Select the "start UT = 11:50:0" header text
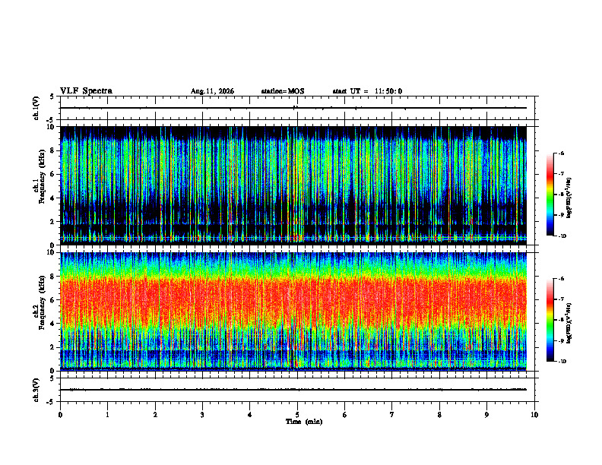The height and width of the screenshot is (465, 602). (x=367, y=91)
